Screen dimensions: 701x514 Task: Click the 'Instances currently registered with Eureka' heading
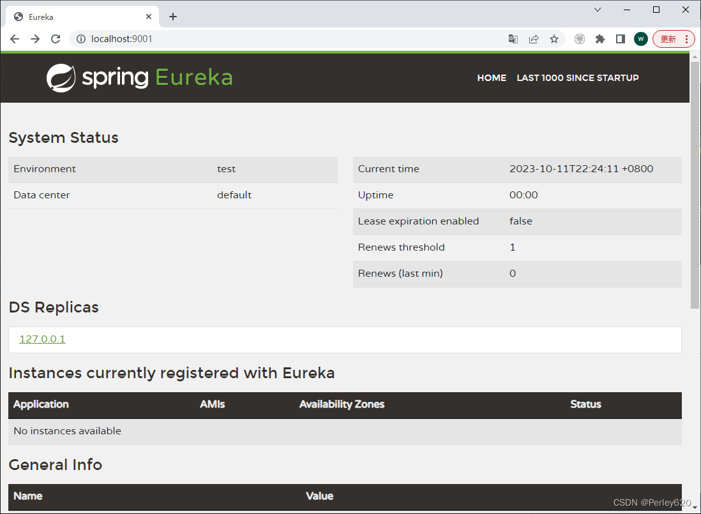click(172, 373)
